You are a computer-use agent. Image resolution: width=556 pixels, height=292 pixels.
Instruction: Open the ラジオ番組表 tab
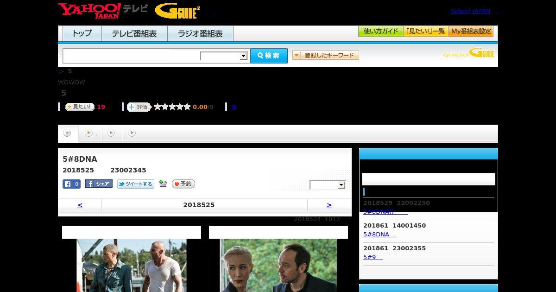point(200,34)
